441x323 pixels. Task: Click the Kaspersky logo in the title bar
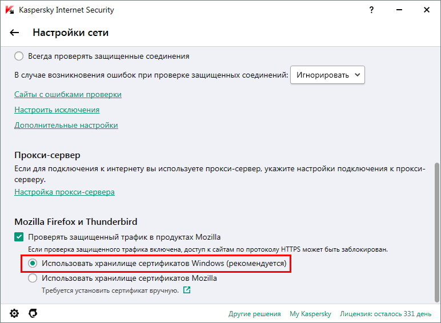tap(10, 10)
